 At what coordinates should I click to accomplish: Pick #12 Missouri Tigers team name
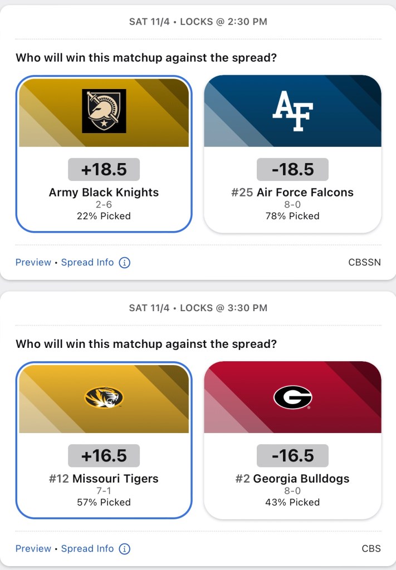point(104,479)
